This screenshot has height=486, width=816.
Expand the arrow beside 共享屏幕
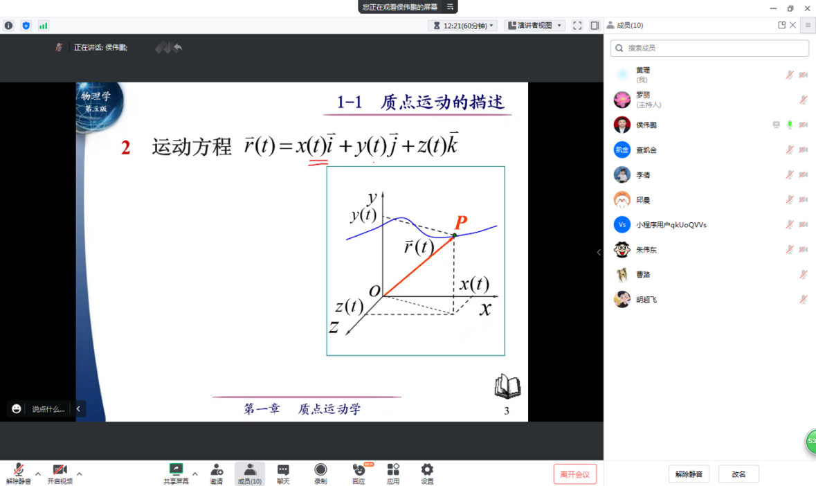195,474
